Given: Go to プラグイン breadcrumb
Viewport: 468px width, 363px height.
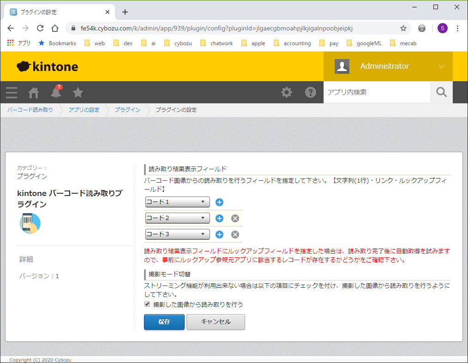Looking at the screenshot, I should pos(127,110).
